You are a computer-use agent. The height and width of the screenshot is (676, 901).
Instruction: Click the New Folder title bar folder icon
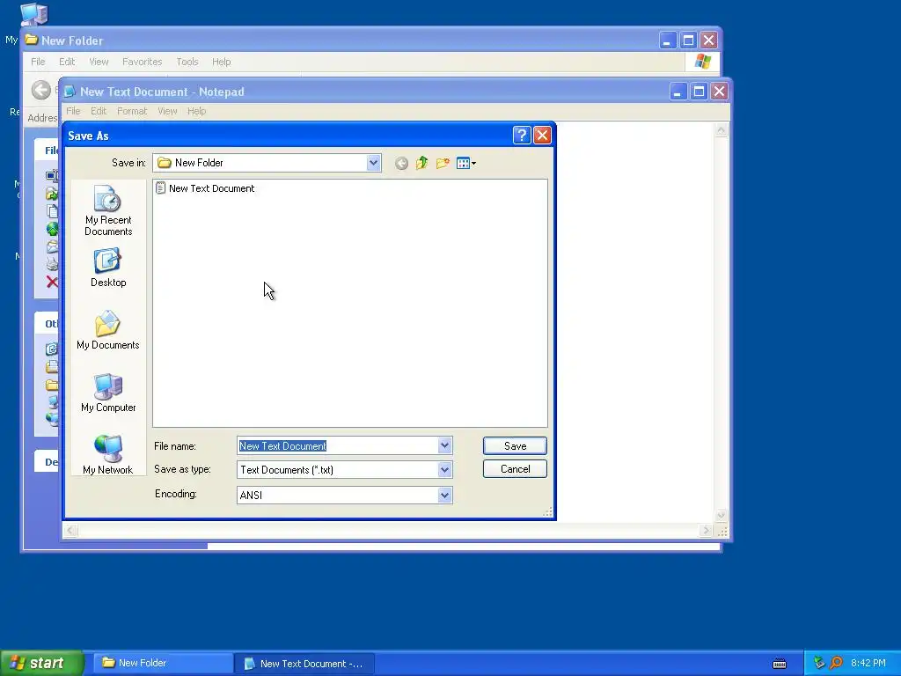32,40
